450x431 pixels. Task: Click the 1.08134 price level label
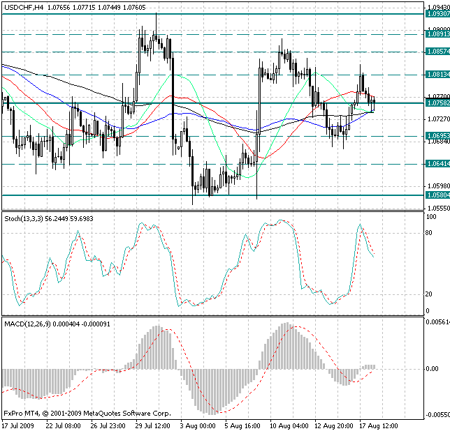[x=437, y=74]
